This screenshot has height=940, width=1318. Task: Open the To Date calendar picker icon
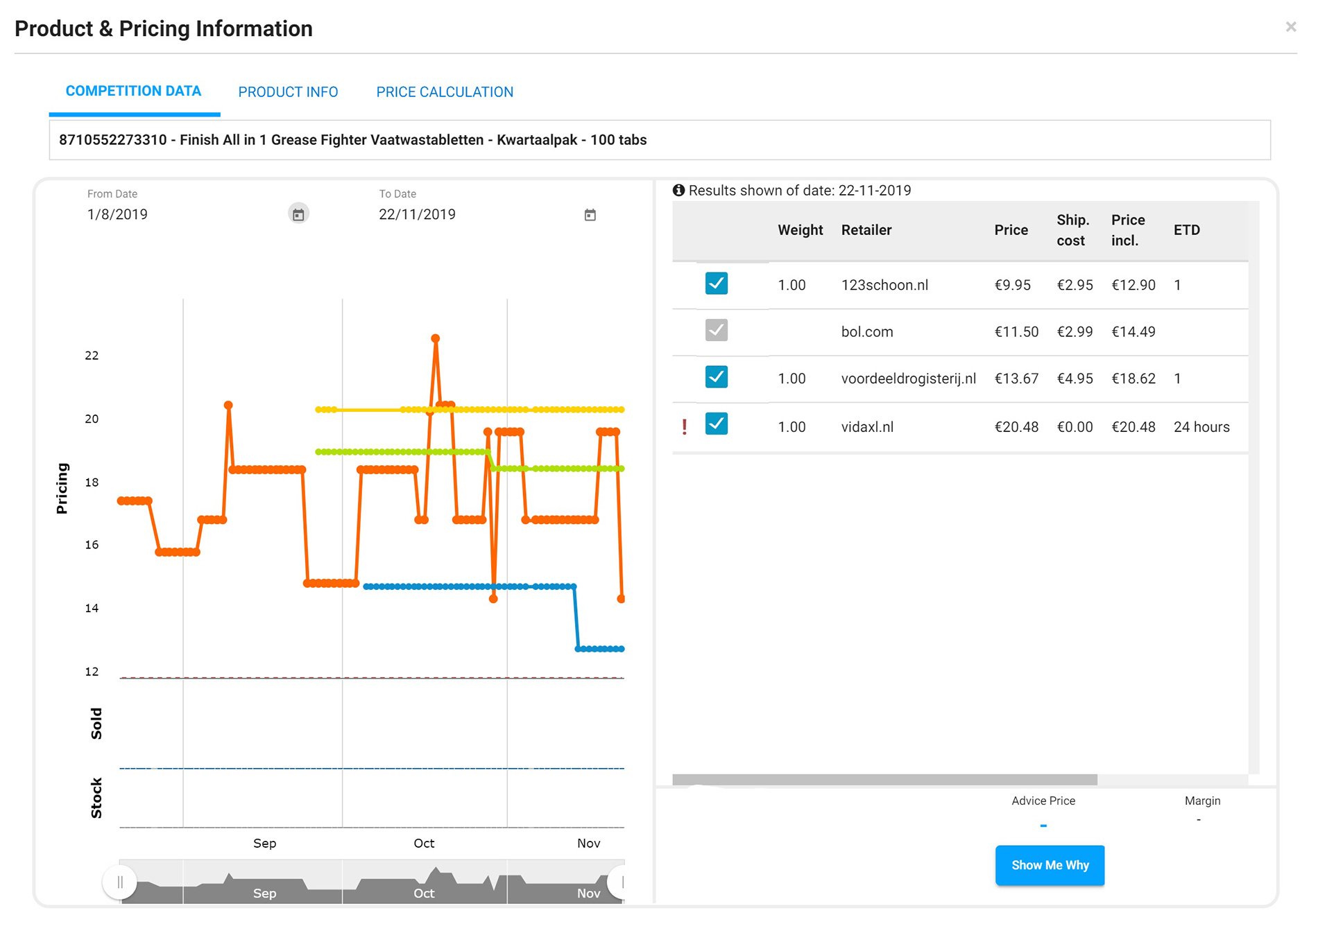[x=590, y=215]
